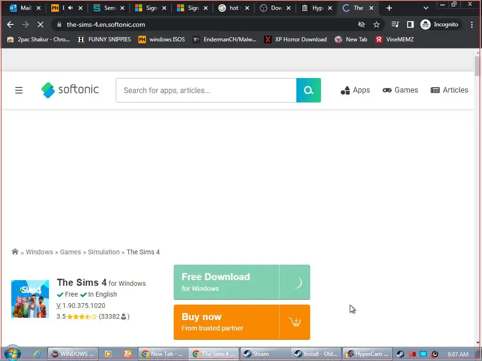The height and width of the screenshot is (361, 482).
Task: Open the media player taskbar icon
Action: pyautogui.click(x=108, y=354)
